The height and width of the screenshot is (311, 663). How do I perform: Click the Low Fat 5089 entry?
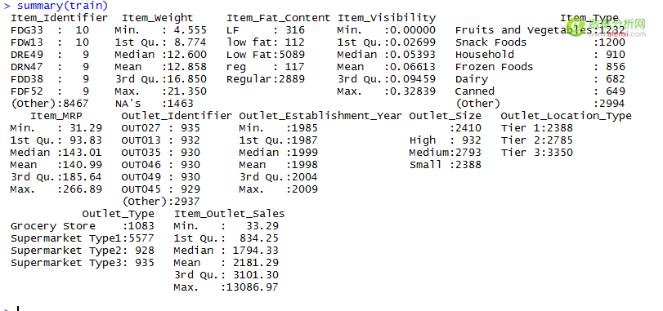click(266, 55)
